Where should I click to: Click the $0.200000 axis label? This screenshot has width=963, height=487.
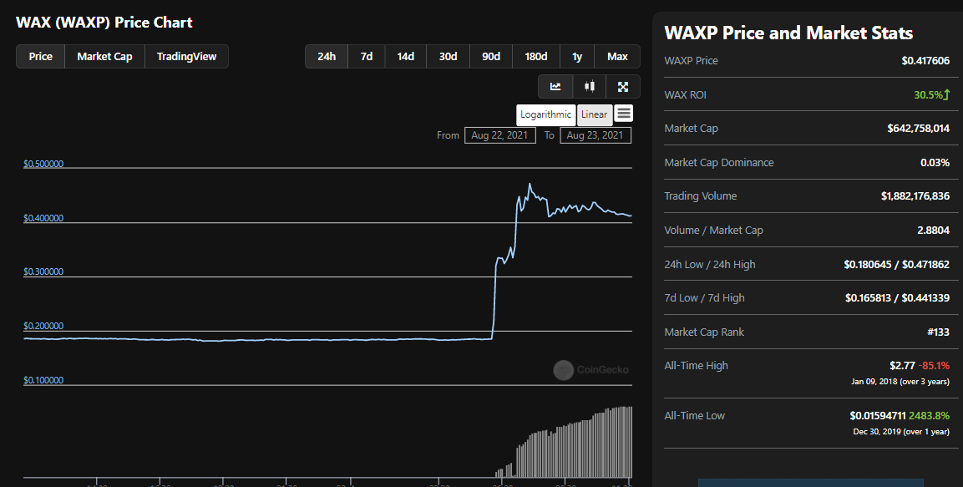click(x=43, y=326)
